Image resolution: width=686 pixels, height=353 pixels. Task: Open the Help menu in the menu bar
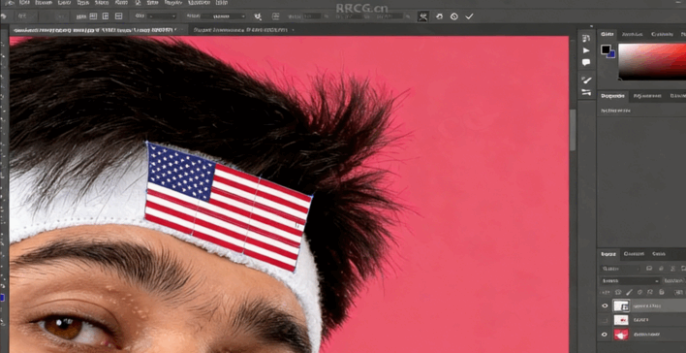[x=222, y=3]
